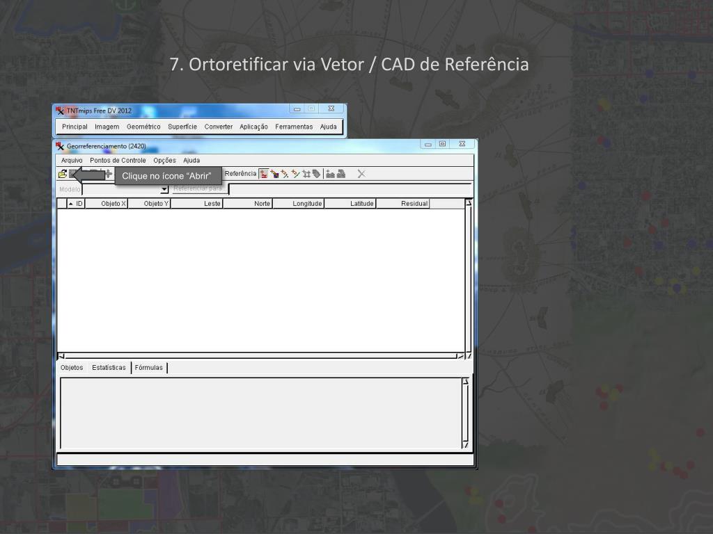Minimize the TNTmips Free DV 2012 window
Image resolution: width=713 pixels, height=534 pixels.
297,109
